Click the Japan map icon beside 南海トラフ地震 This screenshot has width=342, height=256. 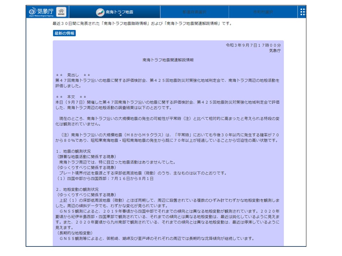pyautogui.click(x=100, y=12)
